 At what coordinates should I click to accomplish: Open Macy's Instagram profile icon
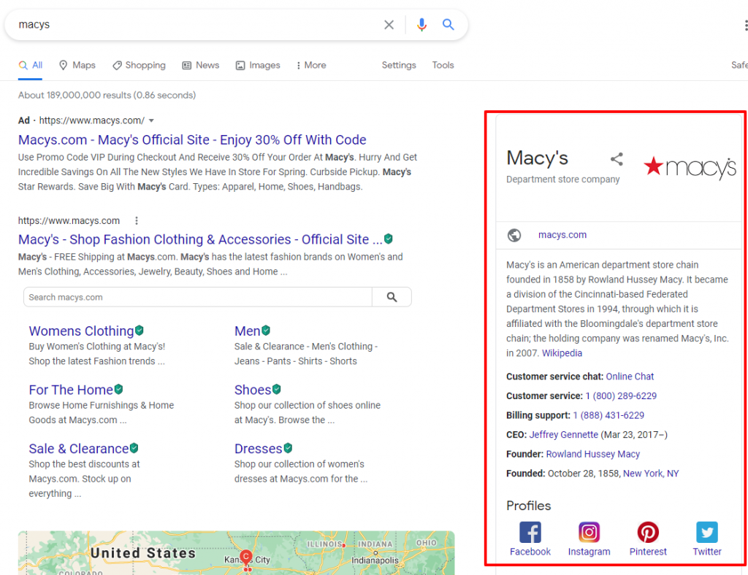click(589, 532)
